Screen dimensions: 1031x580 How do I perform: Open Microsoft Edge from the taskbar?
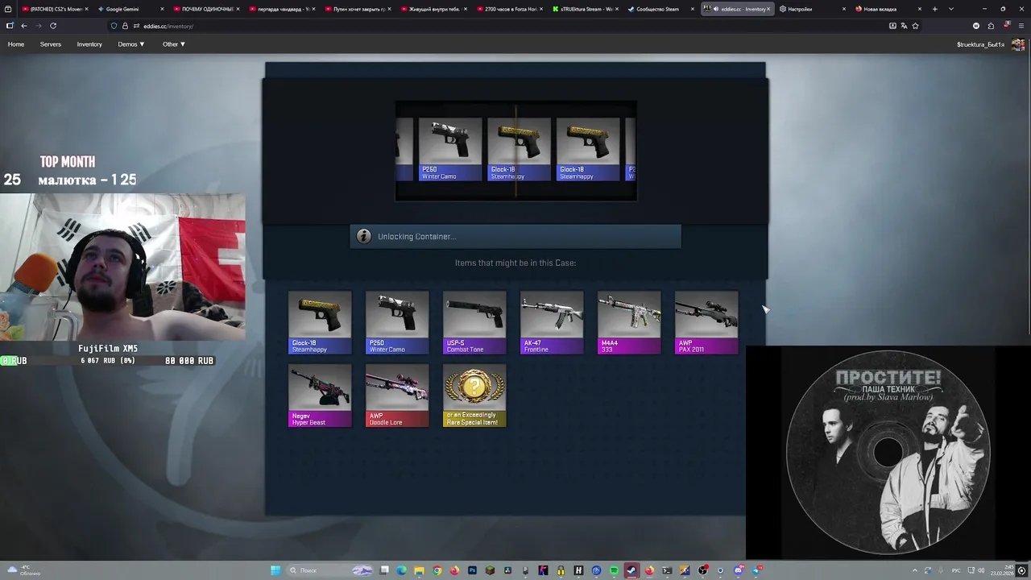tap(401, 570)
